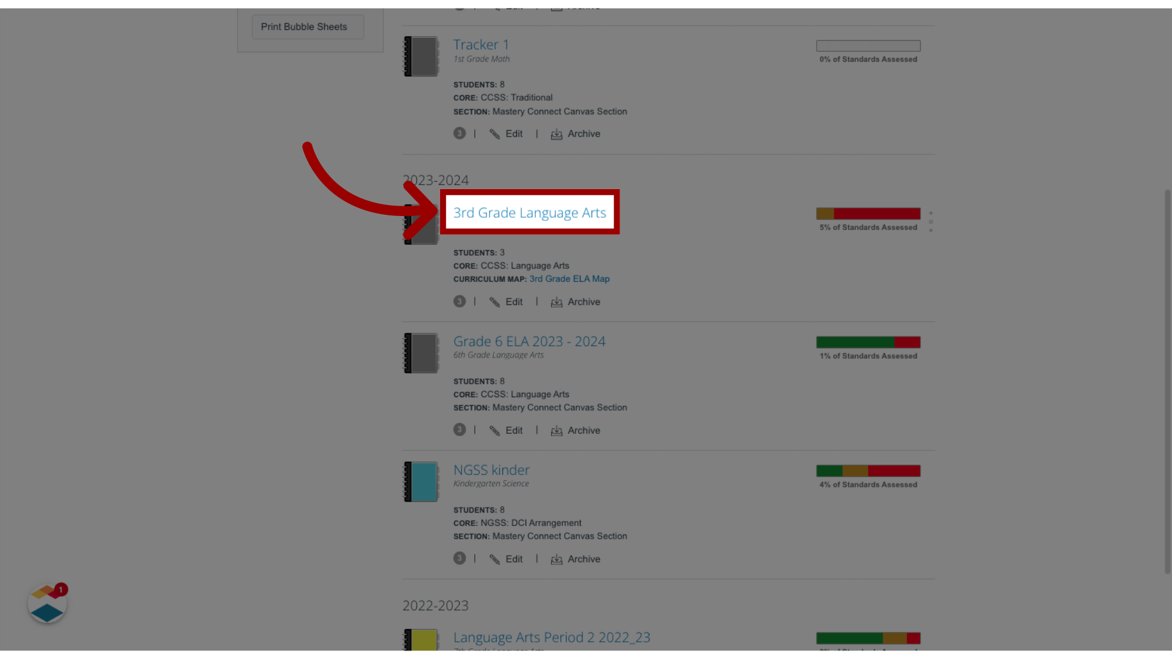Click Print Bubble Sheets button
Image resolution: width=1172 pixels, height=659 pixels.
tap(303, 27)
